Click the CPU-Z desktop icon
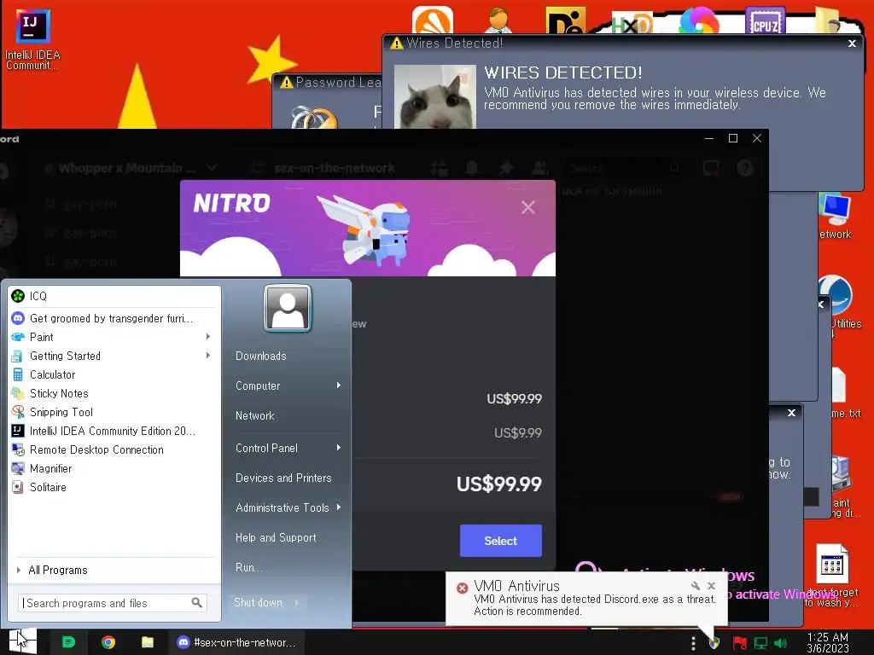 [x=765, y=21]
